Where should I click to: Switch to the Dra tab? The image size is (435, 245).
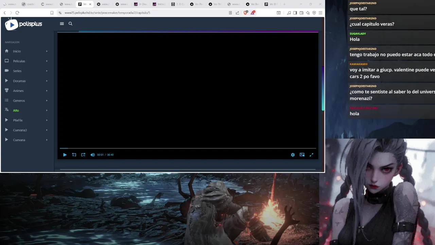141,4
